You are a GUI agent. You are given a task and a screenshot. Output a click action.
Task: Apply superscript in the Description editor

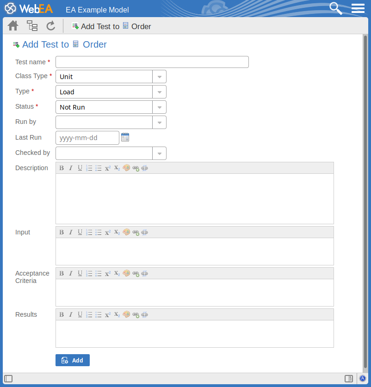point(108,168)
